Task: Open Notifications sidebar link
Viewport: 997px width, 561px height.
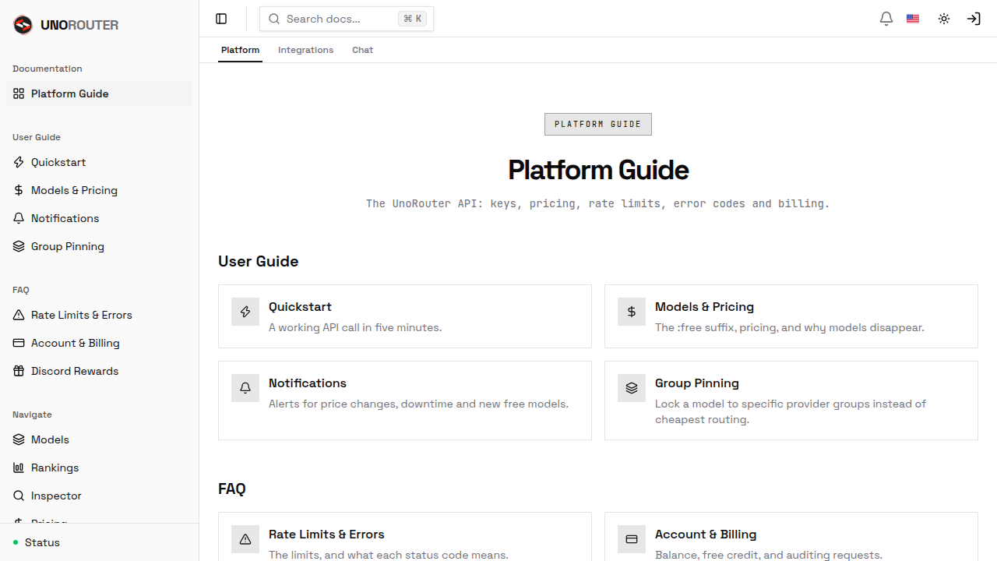Action: [x=100, y=218]
